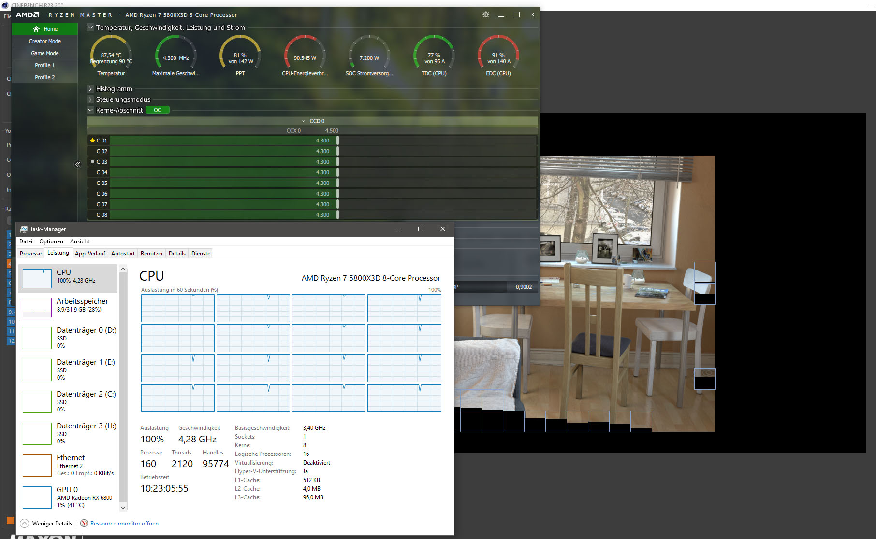Image resolution: width=876 pixels, height=539 pixels.
Task: Open the Ressourcenmonitor öffnen link
Action: coord(124,524)
